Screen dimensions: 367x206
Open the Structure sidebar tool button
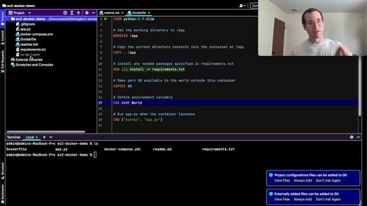2,171
